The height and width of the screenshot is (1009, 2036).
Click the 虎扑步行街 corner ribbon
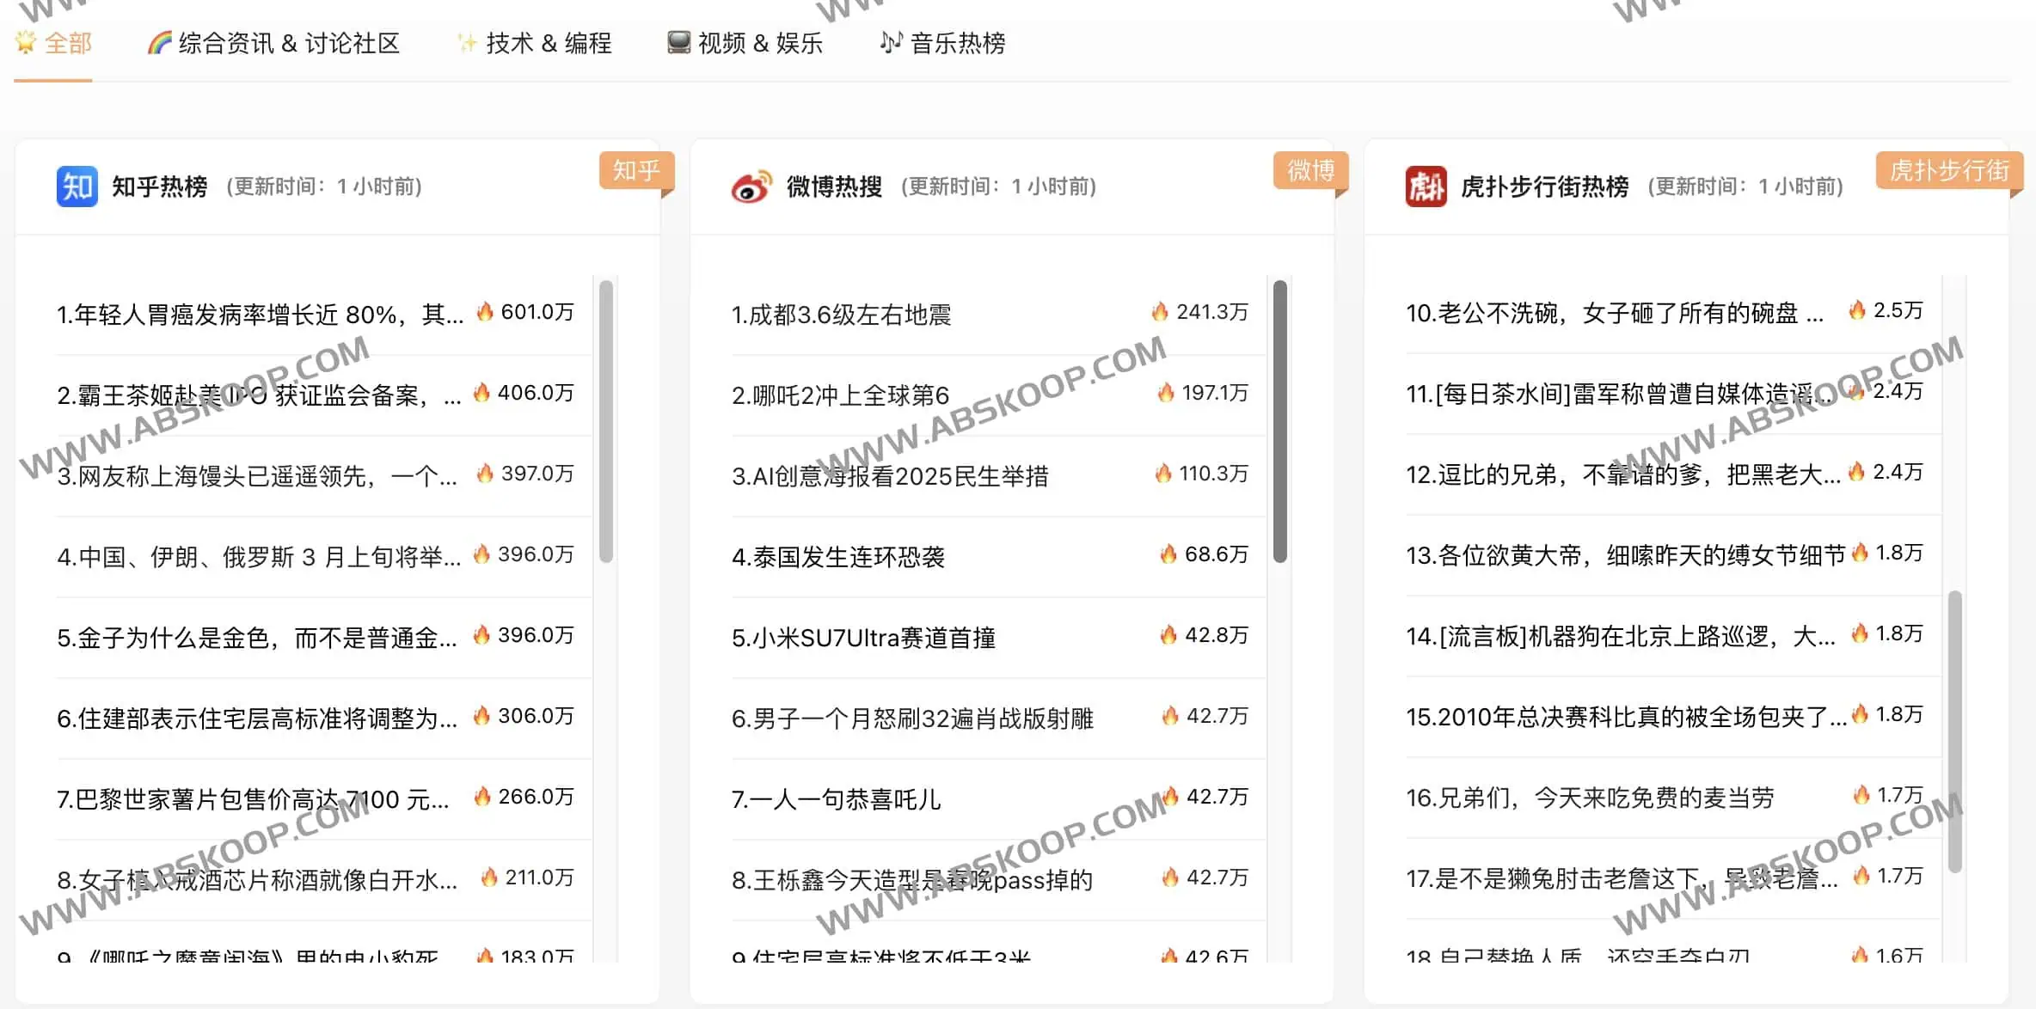tap(1947, 171)
